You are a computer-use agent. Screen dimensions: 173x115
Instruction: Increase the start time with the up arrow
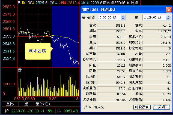click(x=123, y=16)
